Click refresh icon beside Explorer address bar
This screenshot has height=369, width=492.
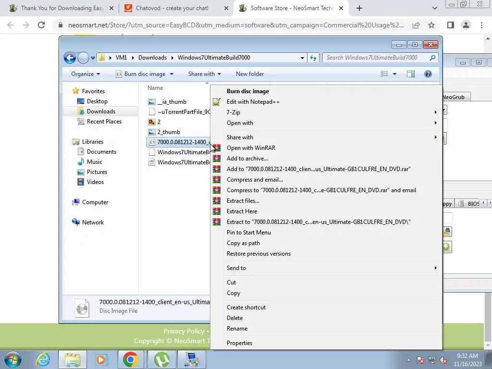(x=313, y=58)
